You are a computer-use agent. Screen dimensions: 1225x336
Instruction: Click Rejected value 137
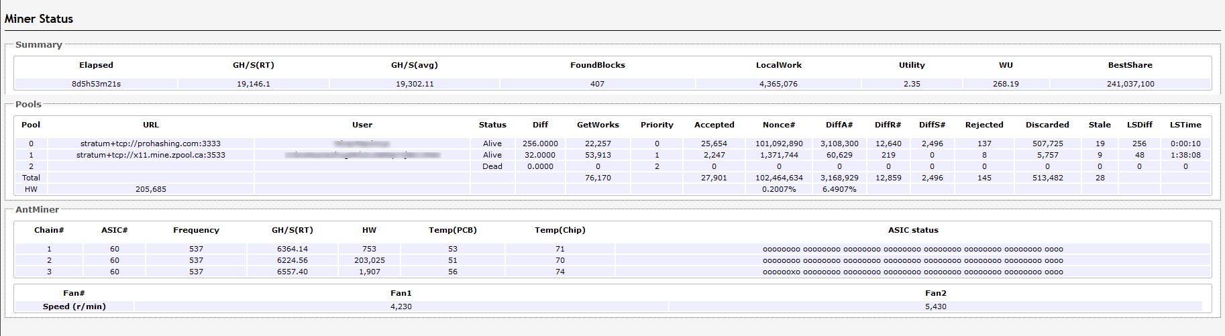984,144
